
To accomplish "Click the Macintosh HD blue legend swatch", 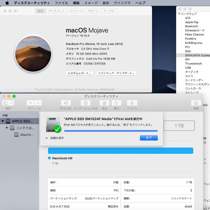I will click(x=49, y=158).
